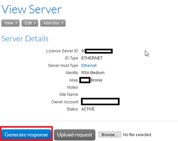
Task: Click the Upload request button
Action: 75,135
